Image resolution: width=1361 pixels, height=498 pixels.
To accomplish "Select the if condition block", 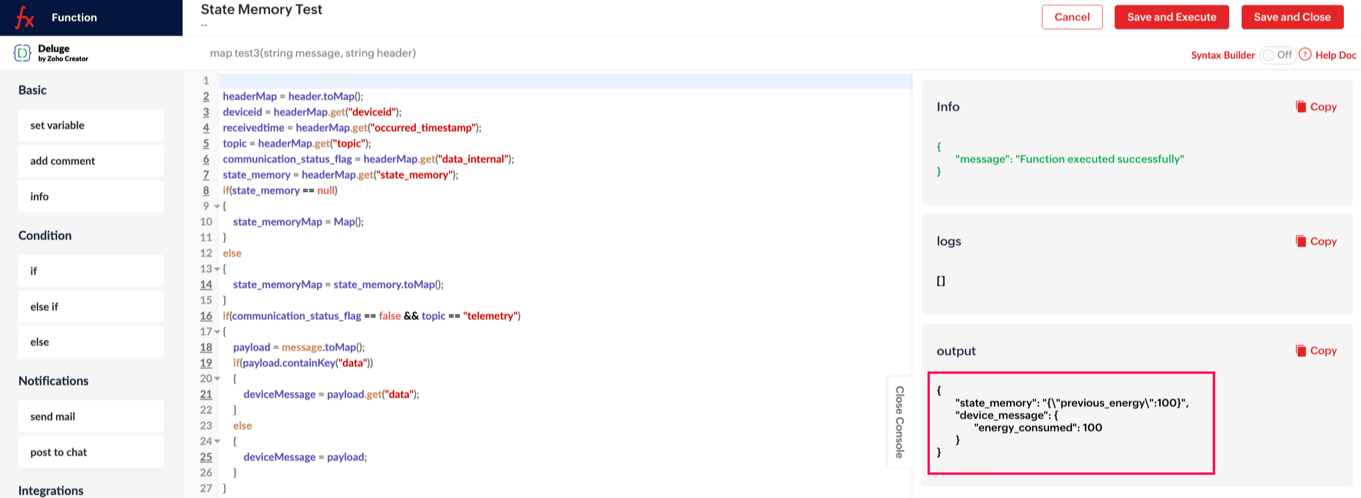I will 91,271.
